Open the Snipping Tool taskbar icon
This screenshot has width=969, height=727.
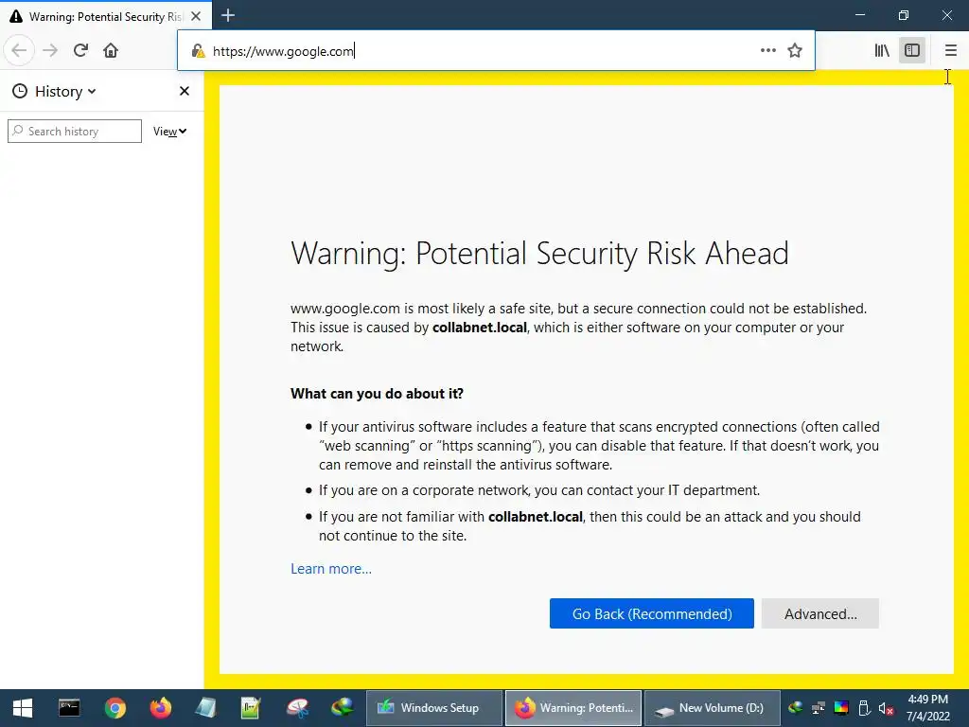(x=297, y=708)
